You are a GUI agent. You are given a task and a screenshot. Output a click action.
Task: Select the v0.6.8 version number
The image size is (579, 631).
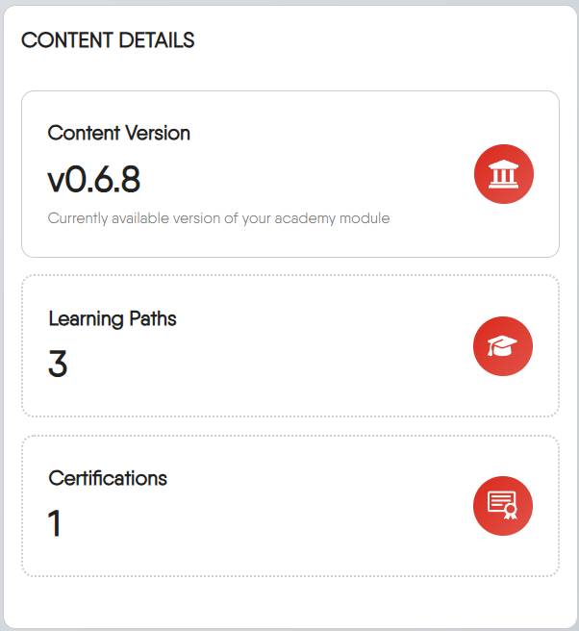coord(94,179)
